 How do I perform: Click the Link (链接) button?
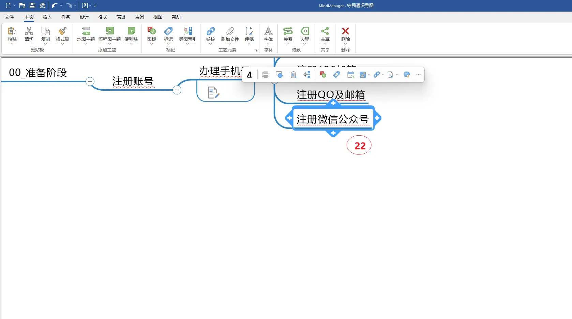(x=211, y=34)
